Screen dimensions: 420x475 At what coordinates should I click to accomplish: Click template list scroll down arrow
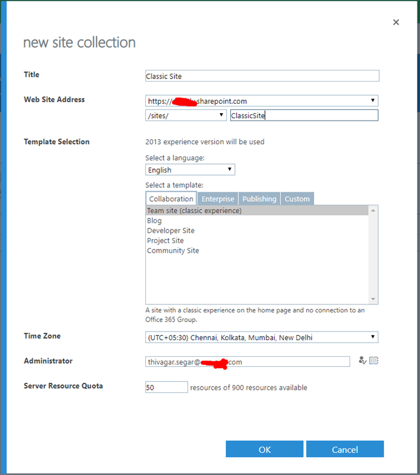coord(373,299)
